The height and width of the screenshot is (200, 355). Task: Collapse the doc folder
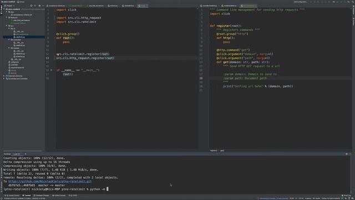[x=7, y=12]
